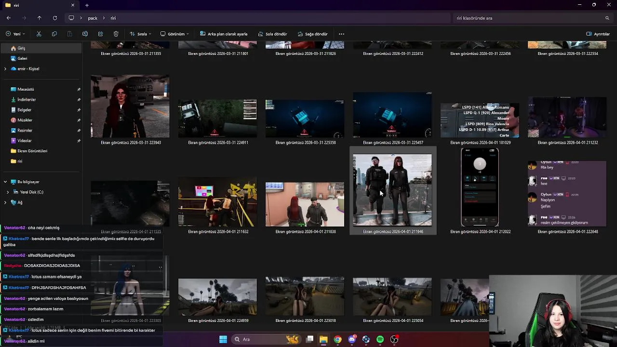
Task: Select LSPD roster thumbnail 2026-04-01 181029
Action: [480, 120]
